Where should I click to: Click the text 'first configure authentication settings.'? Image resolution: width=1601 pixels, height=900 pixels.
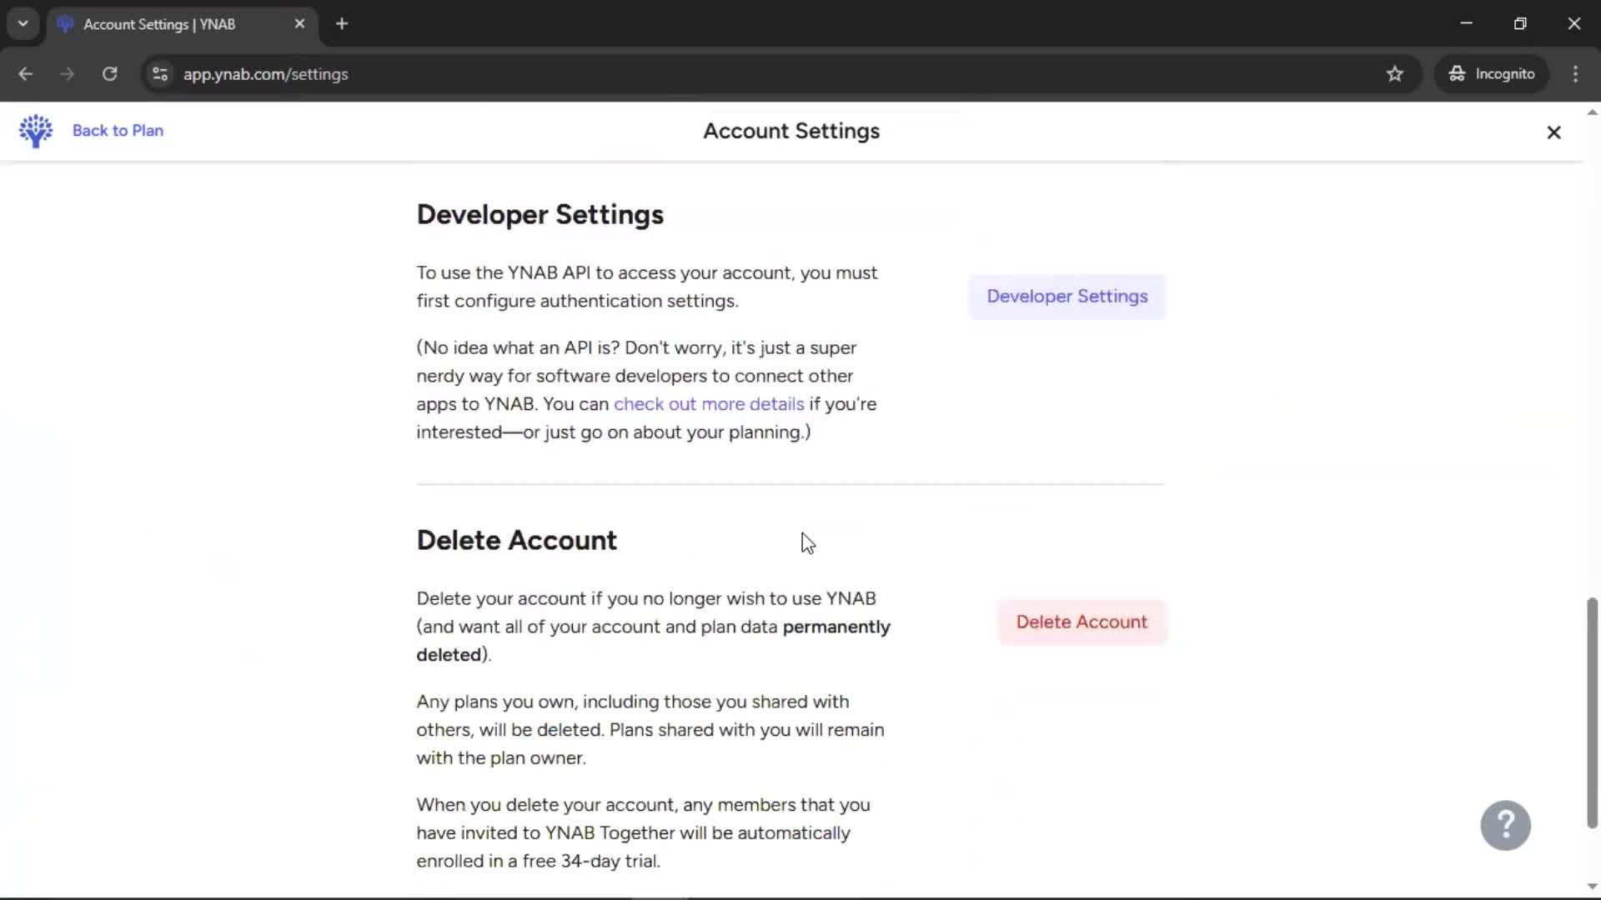click(x=578, y=302)
